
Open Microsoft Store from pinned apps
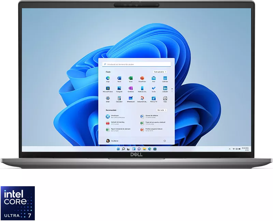108,89
